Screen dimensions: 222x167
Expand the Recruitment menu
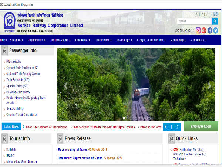[103, 40]
